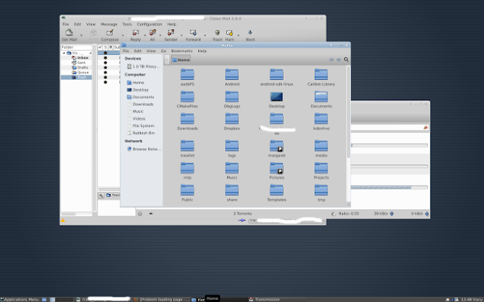Select the Pictures linked folder
The image size is (484, 302).
(277, 171)
